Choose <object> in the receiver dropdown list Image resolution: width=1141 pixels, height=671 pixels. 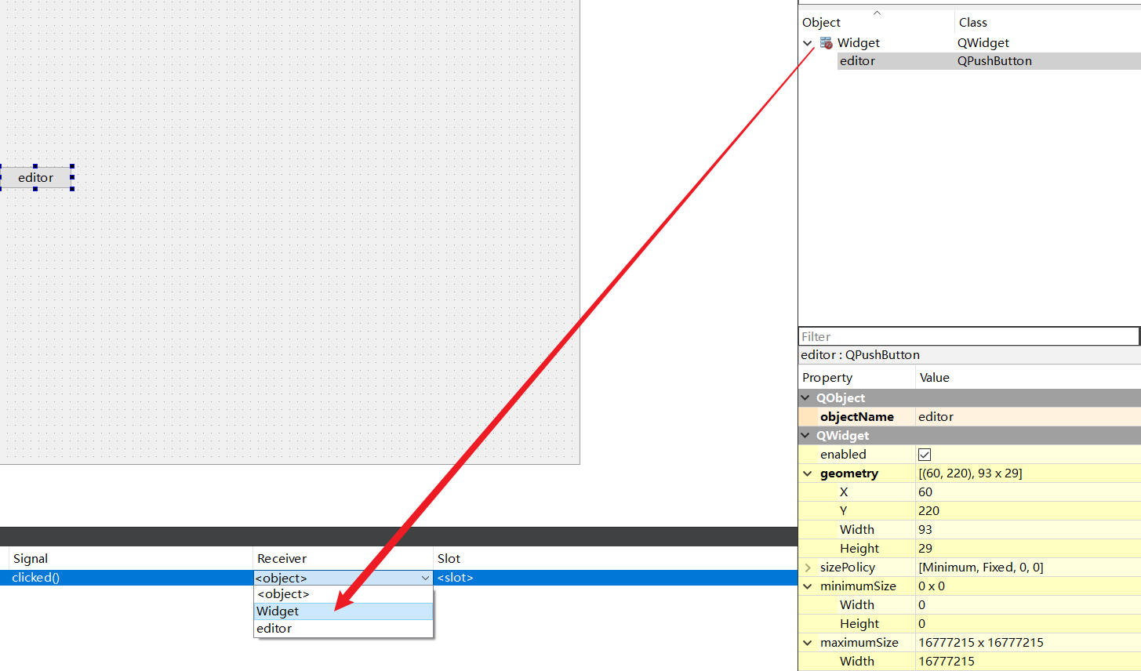(x=343, y=594)
